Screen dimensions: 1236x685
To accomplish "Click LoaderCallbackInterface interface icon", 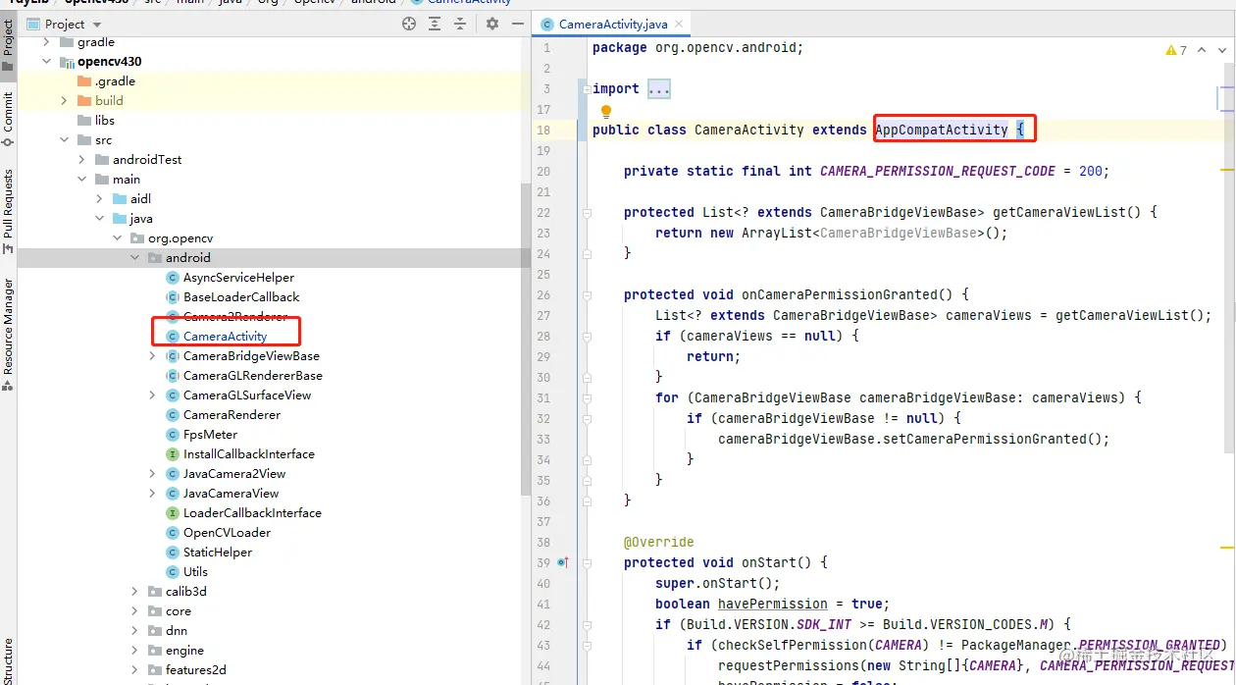I will pos(173,513).
